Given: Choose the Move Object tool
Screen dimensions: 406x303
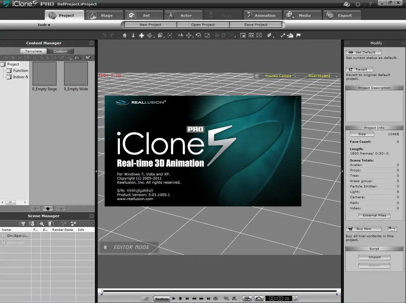Looking at the screenshot, I should tap(189, 35).
